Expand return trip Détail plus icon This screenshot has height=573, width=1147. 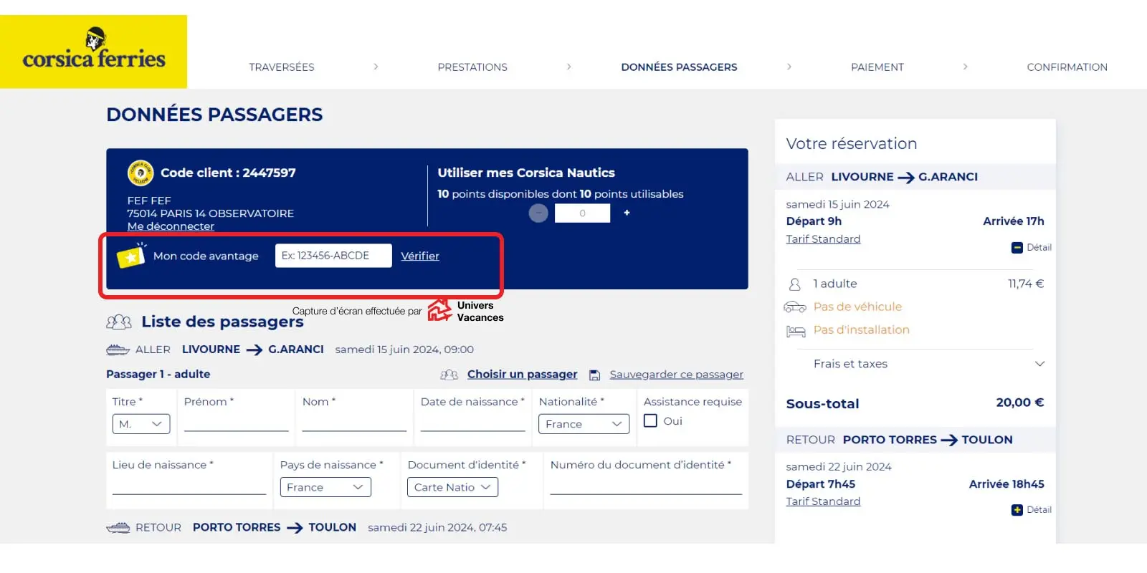(1017, 510)
